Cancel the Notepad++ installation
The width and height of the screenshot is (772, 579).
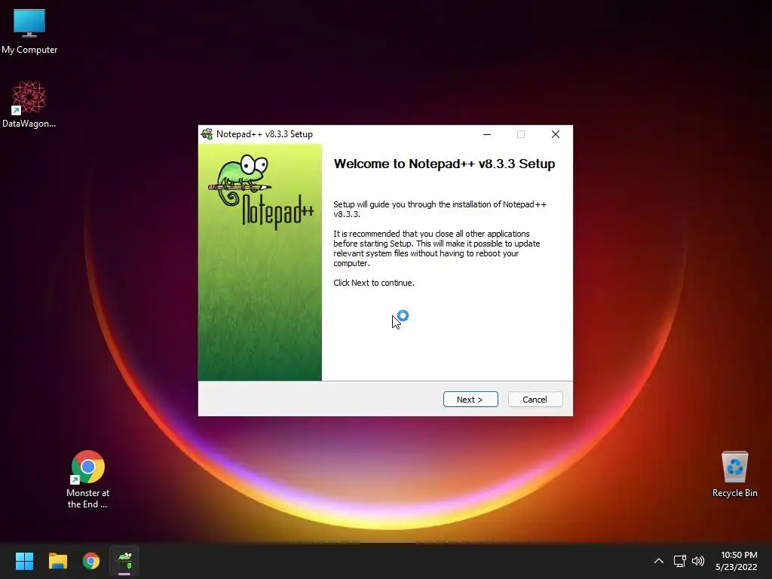535,400
